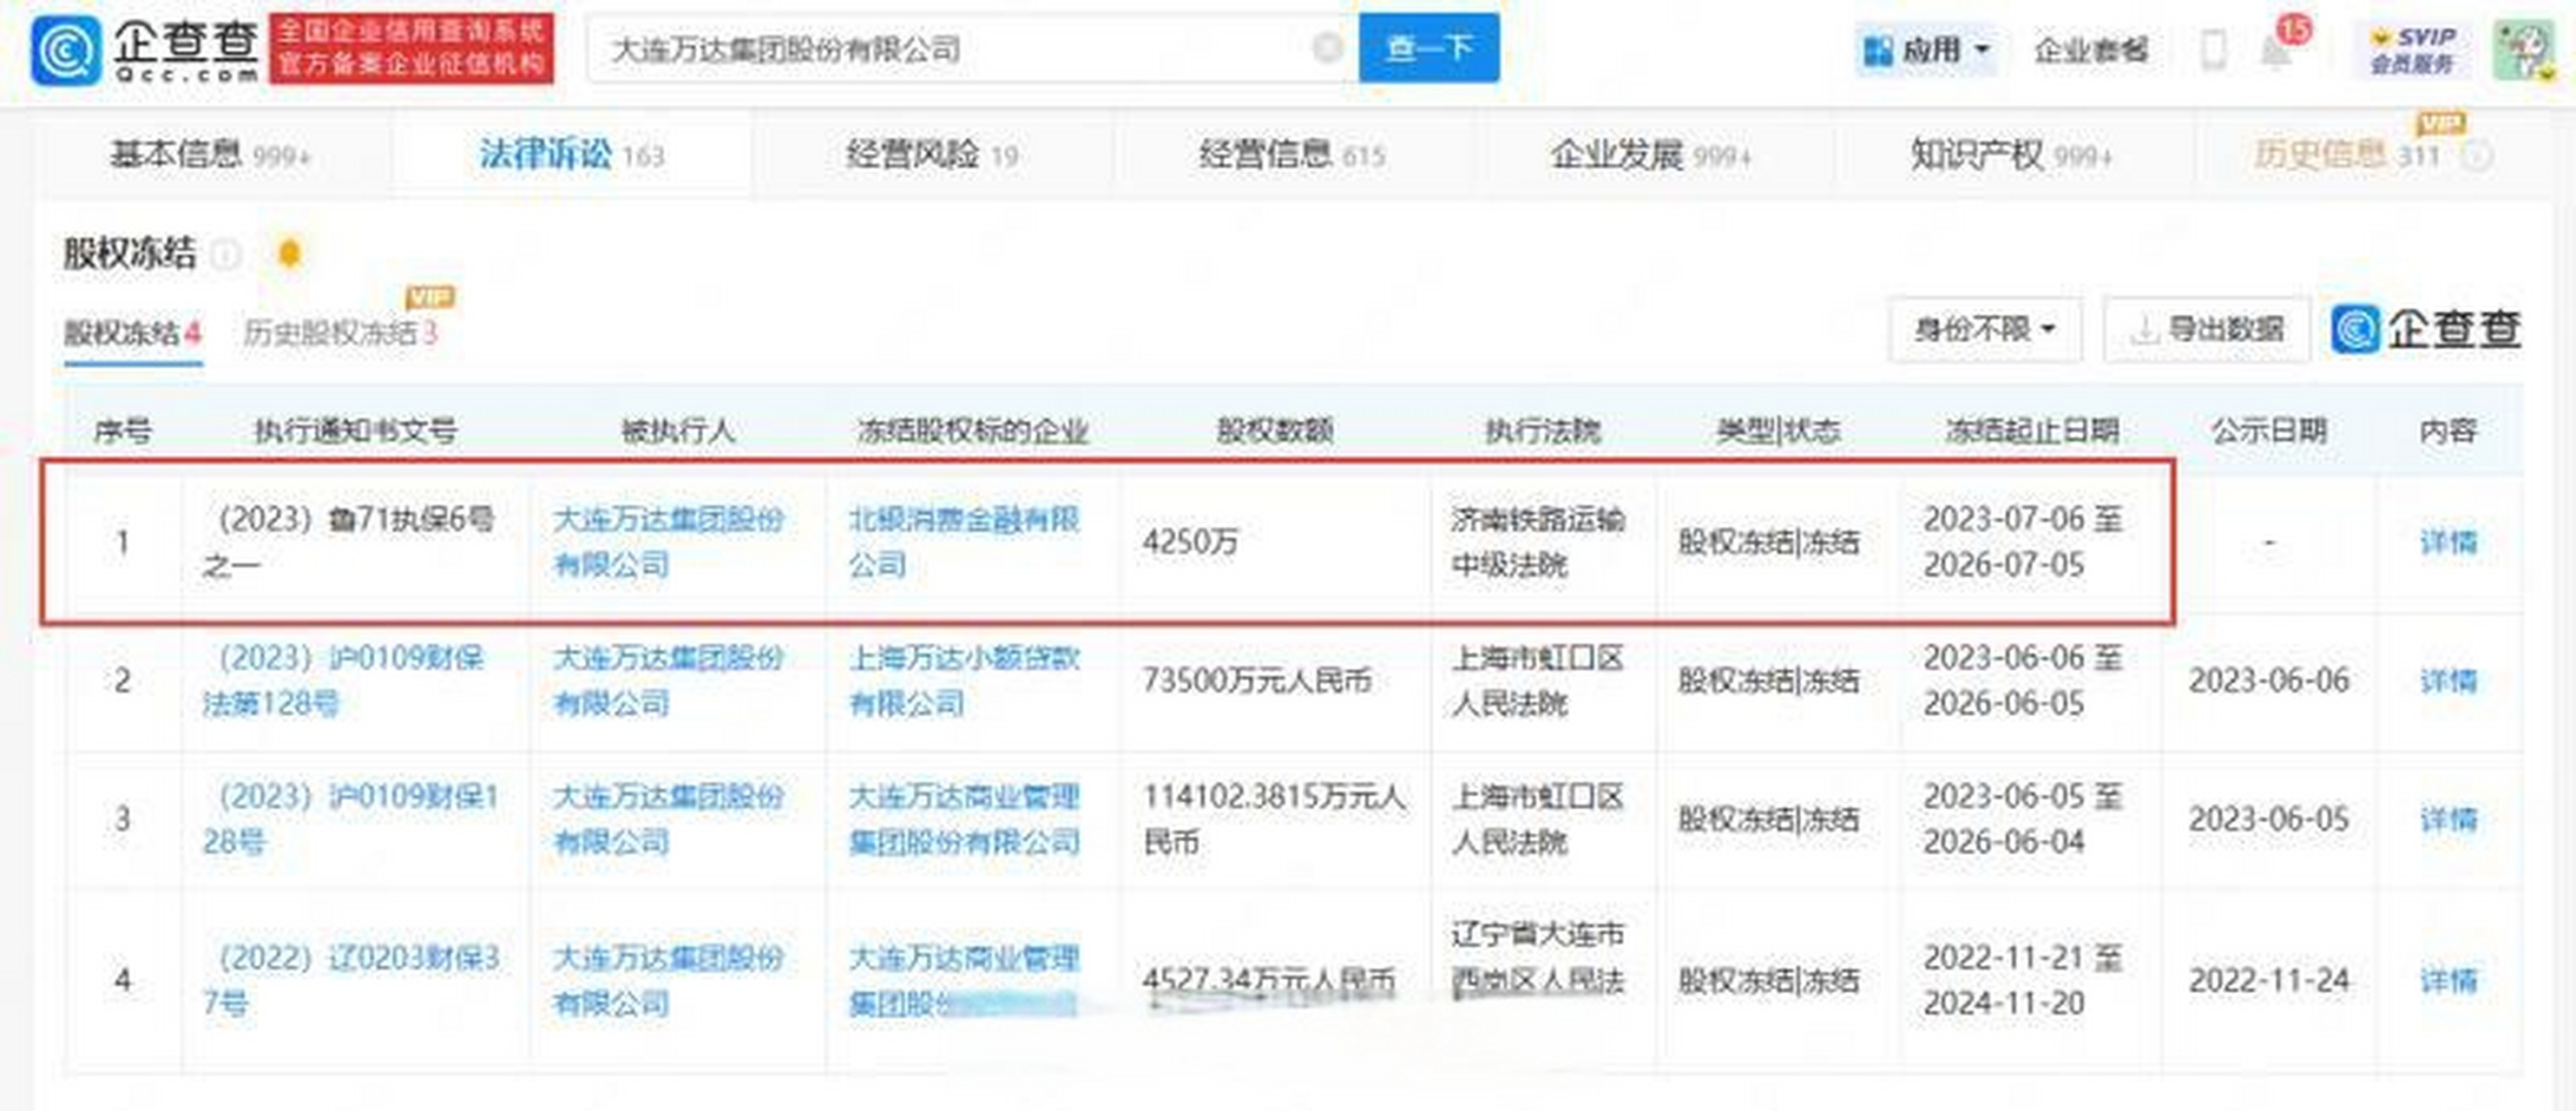The width and height of the screenshot is (2576, 1111).
Task: Open the mobile phone app icon
Action: (2213, 49)
